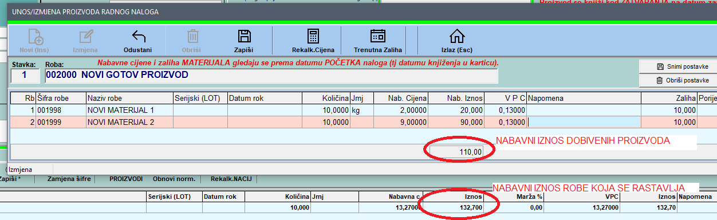Click Obriši postavke button
The width and height of the screenshot is (717, 220).
(x=677, y=80)
